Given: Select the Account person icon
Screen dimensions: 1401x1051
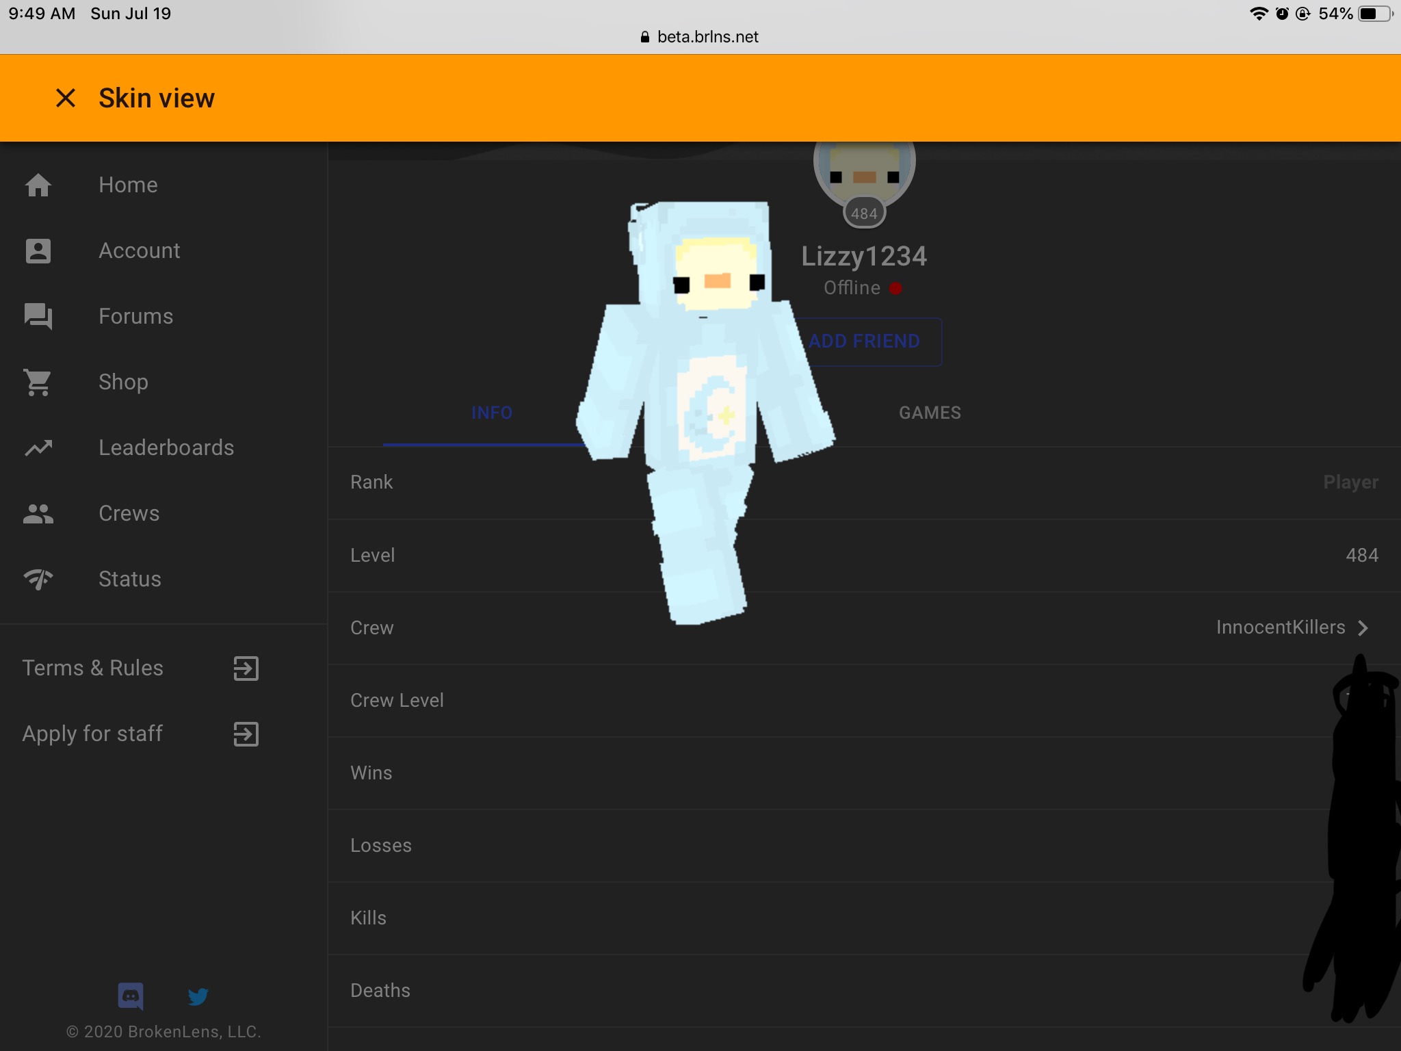Looking at the screenshot, I should coord(38,250).
